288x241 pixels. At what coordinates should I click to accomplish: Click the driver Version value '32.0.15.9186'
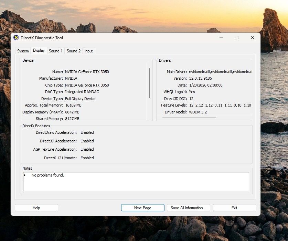(x=200, y=78)
